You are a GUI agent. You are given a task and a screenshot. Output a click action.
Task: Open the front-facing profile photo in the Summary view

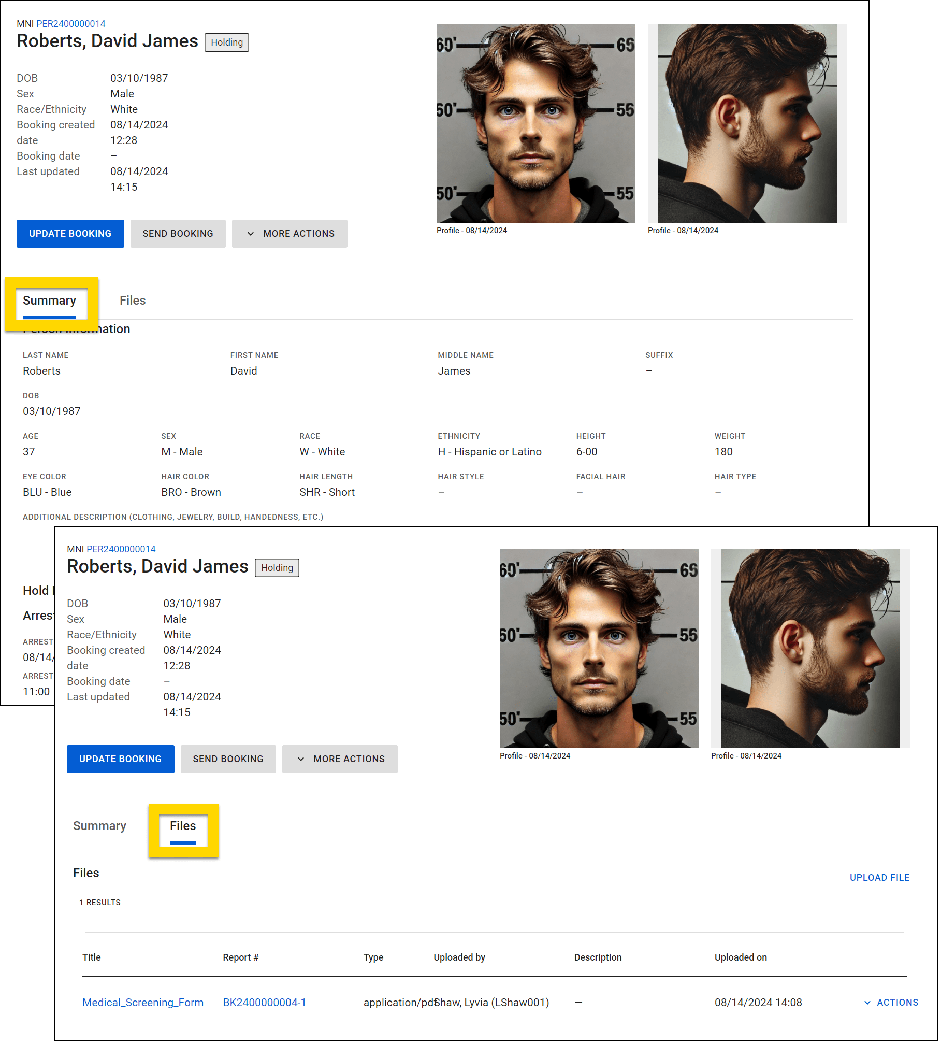pos(535,123)
